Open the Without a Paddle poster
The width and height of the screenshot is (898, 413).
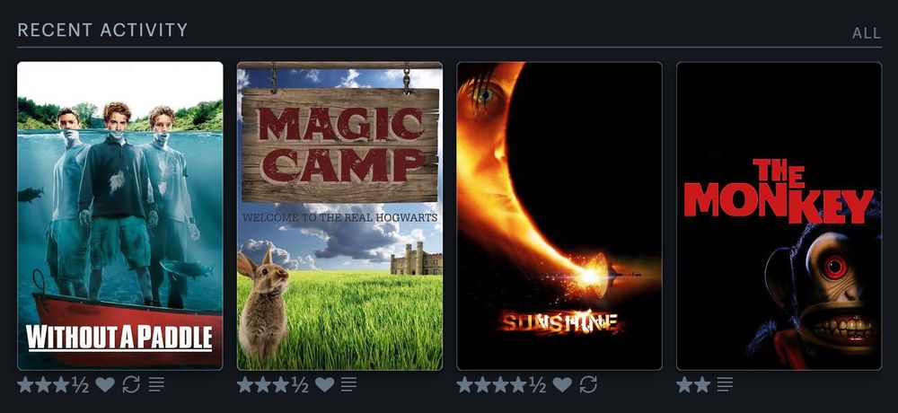coord(120,216)
